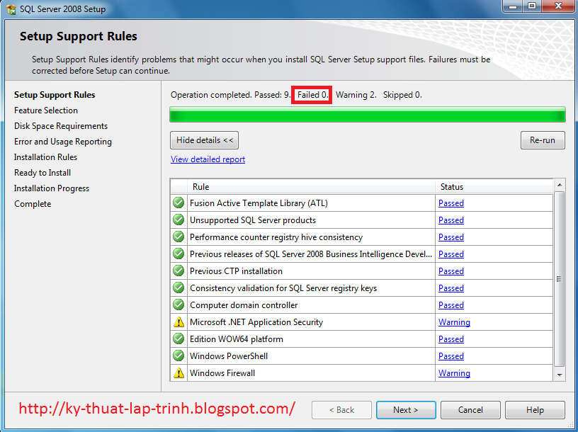Re-run the setup support rules

[543, 140]
